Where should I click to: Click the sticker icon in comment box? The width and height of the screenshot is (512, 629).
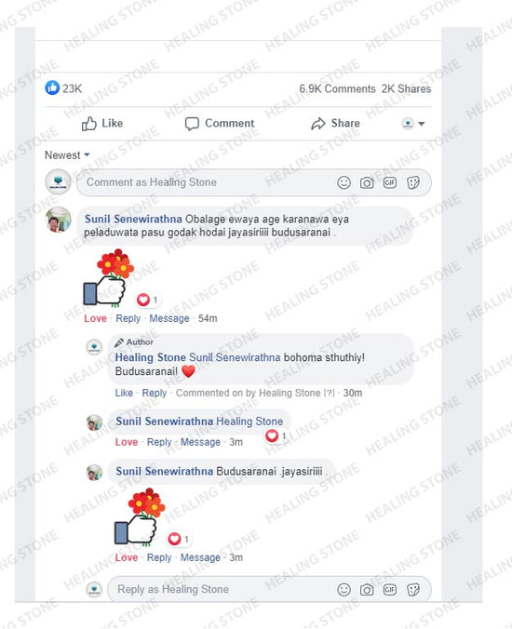413,183
